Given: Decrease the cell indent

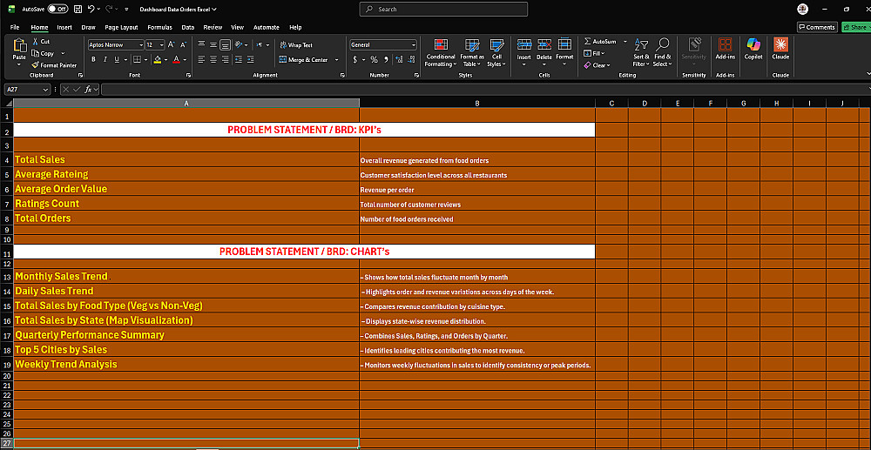Looking at the screenshot, I should (x=240, y=59).
